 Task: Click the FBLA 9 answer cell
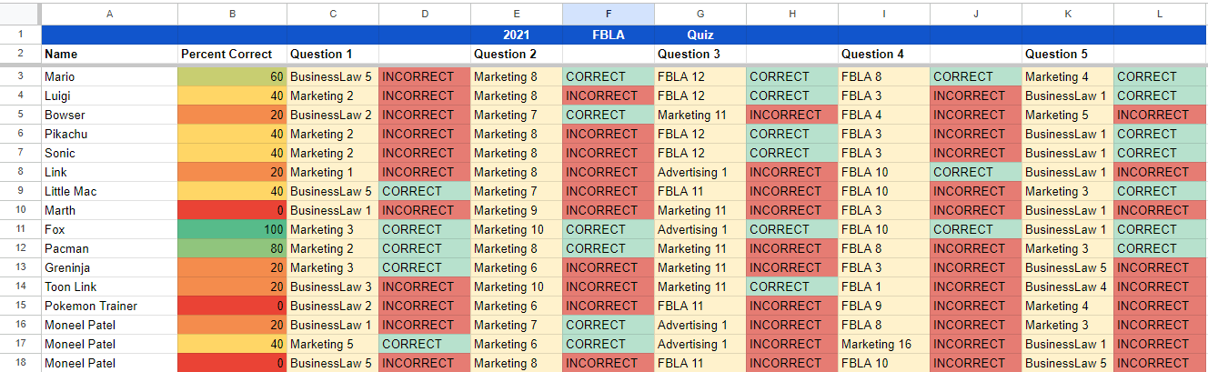tap(883, 306)
